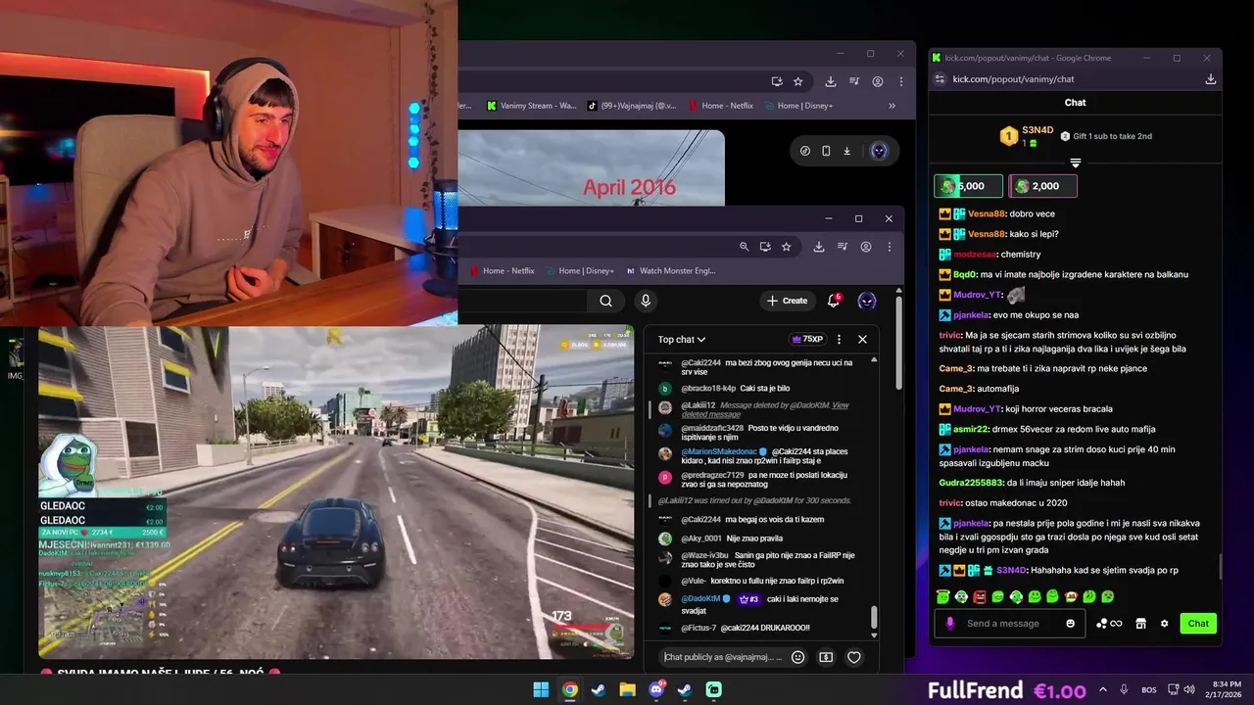This screenshot has height=705, width=1254.
Task: Open Chrome three-dot menu in back window
Action: point(901,81)
